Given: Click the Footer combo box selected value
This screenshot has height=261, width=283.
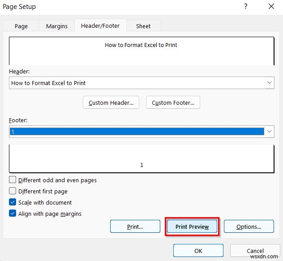Looking at the screenshot, I should (134, 132).
